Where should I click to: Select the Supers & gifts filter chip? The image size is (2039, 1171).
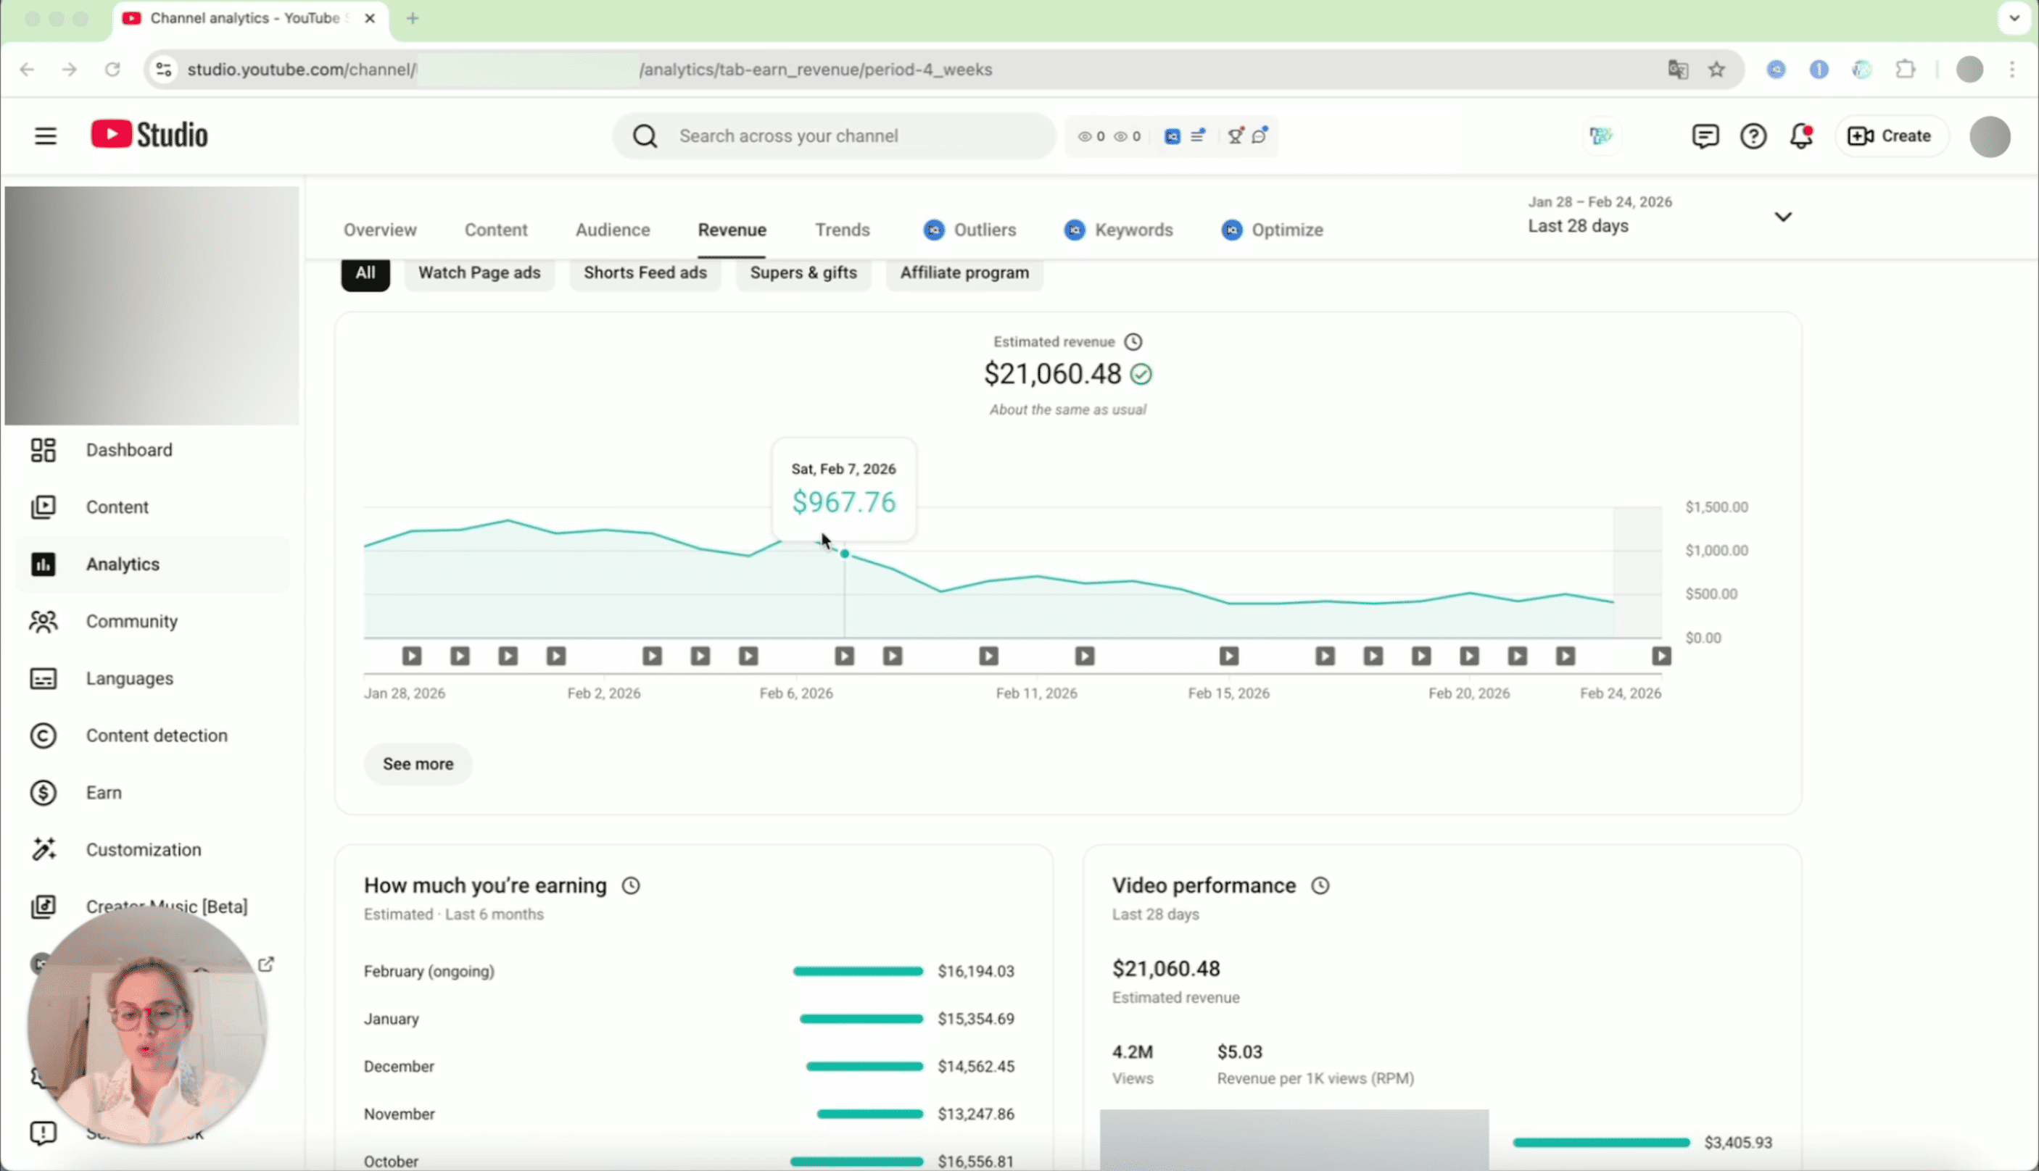tap(803, 272)
